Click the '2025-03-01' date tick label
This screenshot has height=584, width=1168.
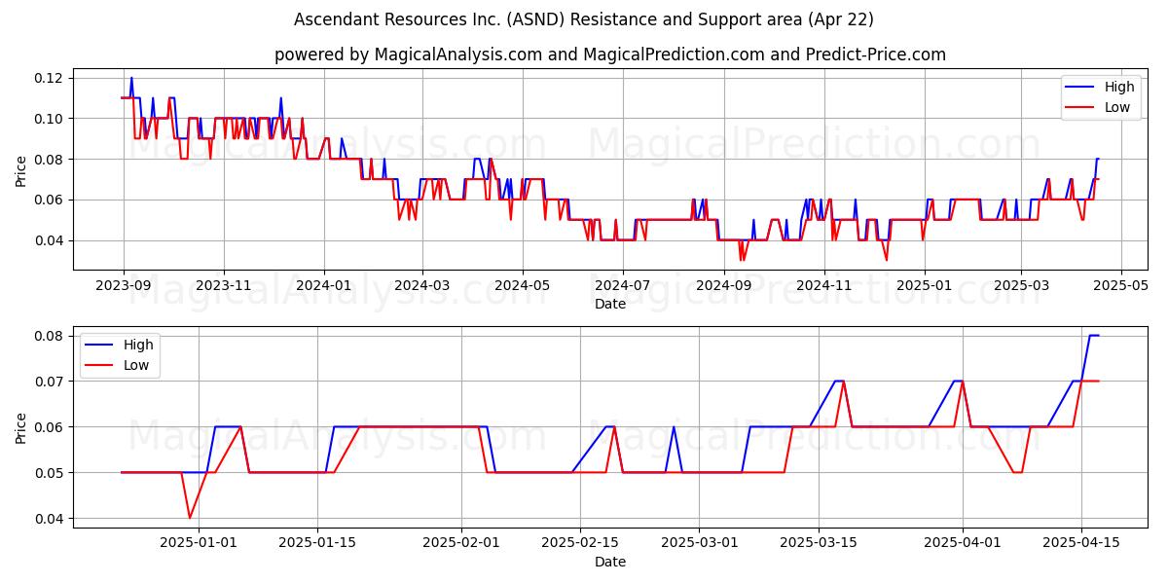click(x=699, y=543)
